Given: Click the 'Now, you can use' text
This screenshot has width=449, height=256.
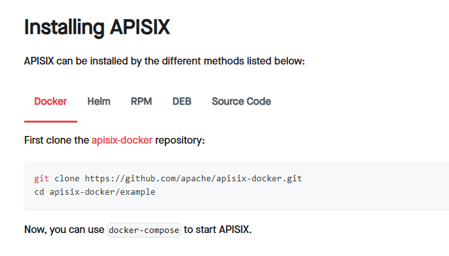Looking at the screenshot, I should 64,230.
